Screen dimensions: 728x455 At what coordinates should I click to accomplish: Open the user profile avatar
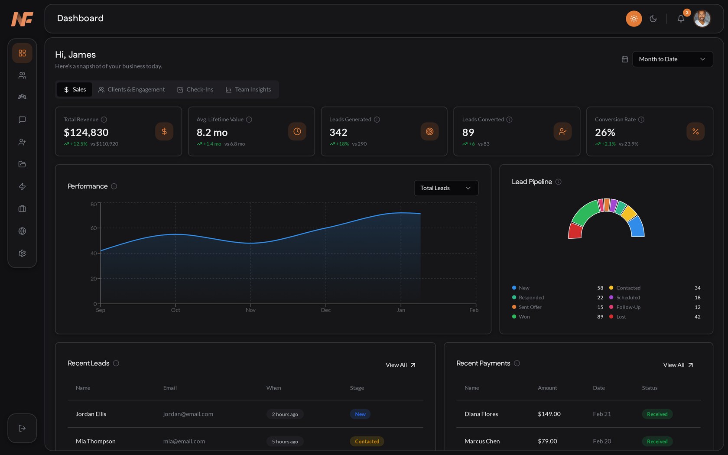tap(702, 19)
